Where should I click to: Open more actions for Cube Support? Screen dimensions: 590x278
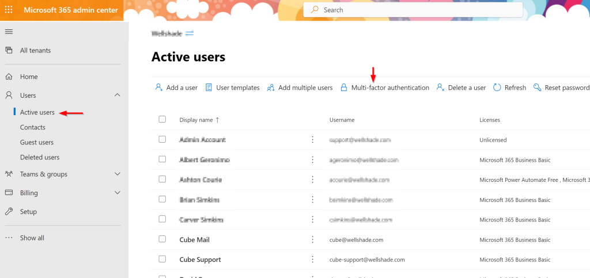pyautogui.click(x=312, y=260)
